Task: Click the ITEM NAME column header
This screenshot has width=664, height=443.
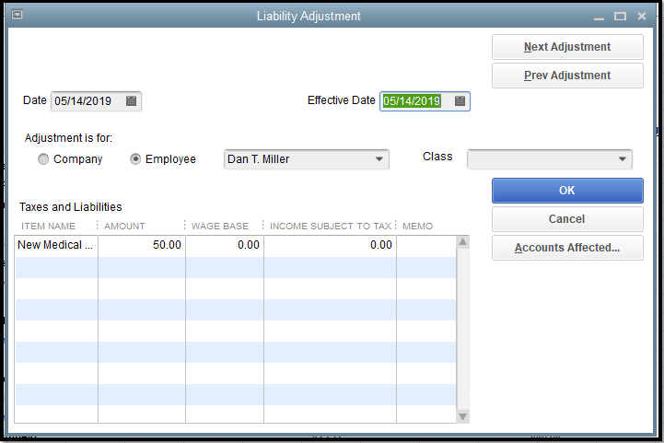Action: [x=48, y=227]
